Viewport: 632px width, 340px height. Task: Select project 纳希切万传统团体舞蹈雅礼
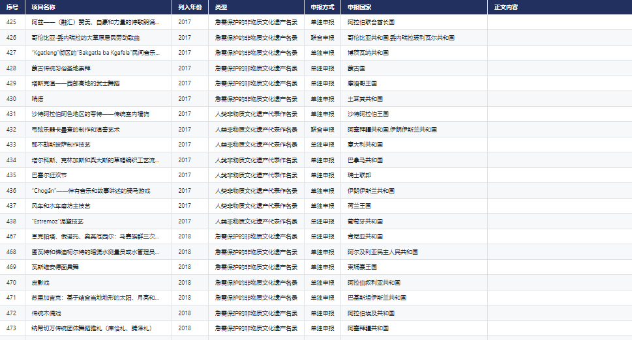coord(93,328)
